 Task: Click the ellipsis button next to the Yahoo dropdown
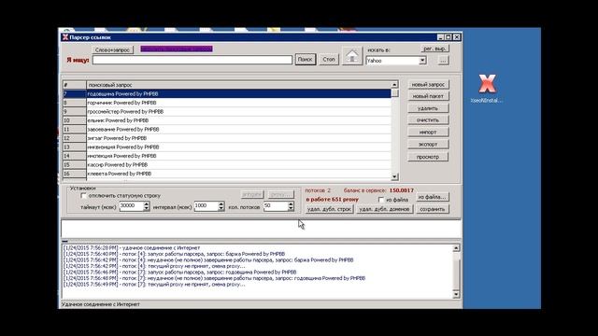(443, 60)
